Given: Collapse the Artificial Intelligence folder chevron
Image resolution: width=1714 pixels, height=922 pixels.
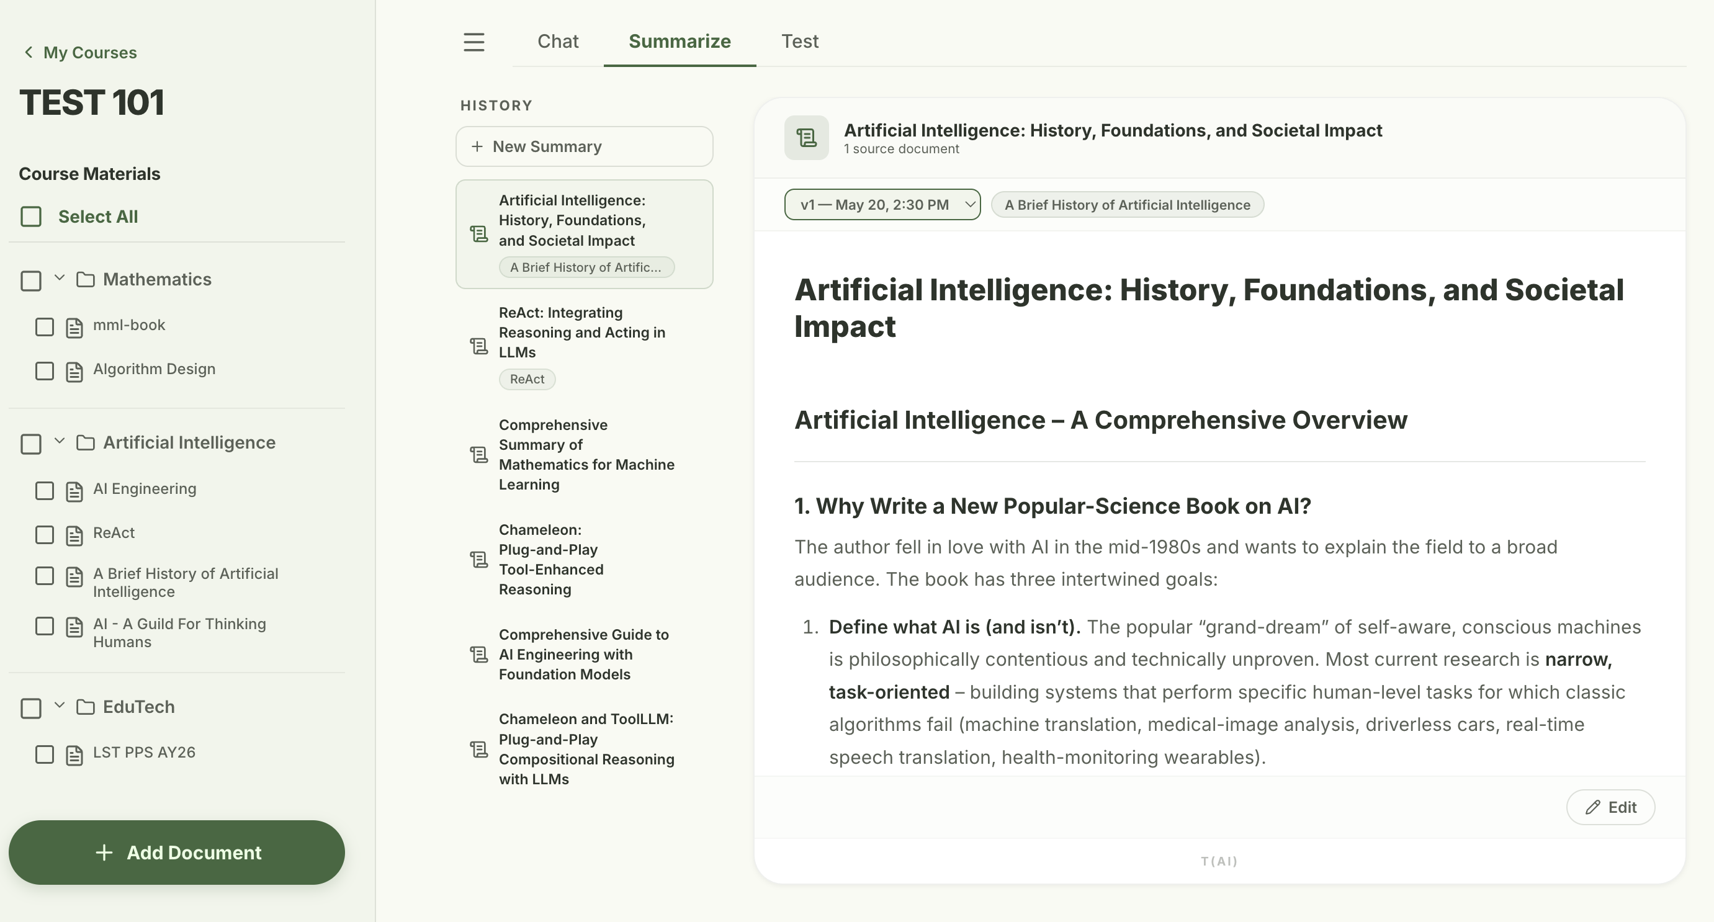Looking at the screenshot, I should [59, 441].
